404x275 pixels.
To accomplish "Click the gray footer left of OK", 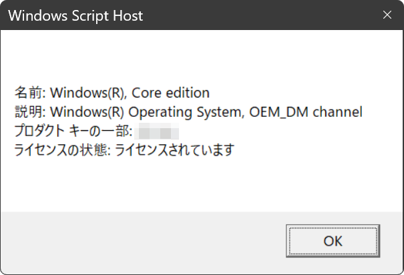I will coord(134,241).
